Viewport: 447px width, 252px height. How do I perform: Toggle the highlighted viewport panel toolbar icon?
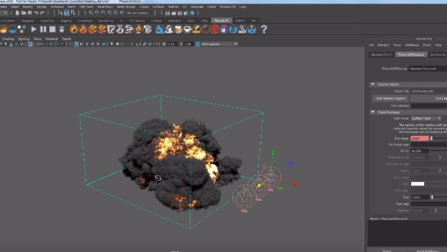coord(30,44)
